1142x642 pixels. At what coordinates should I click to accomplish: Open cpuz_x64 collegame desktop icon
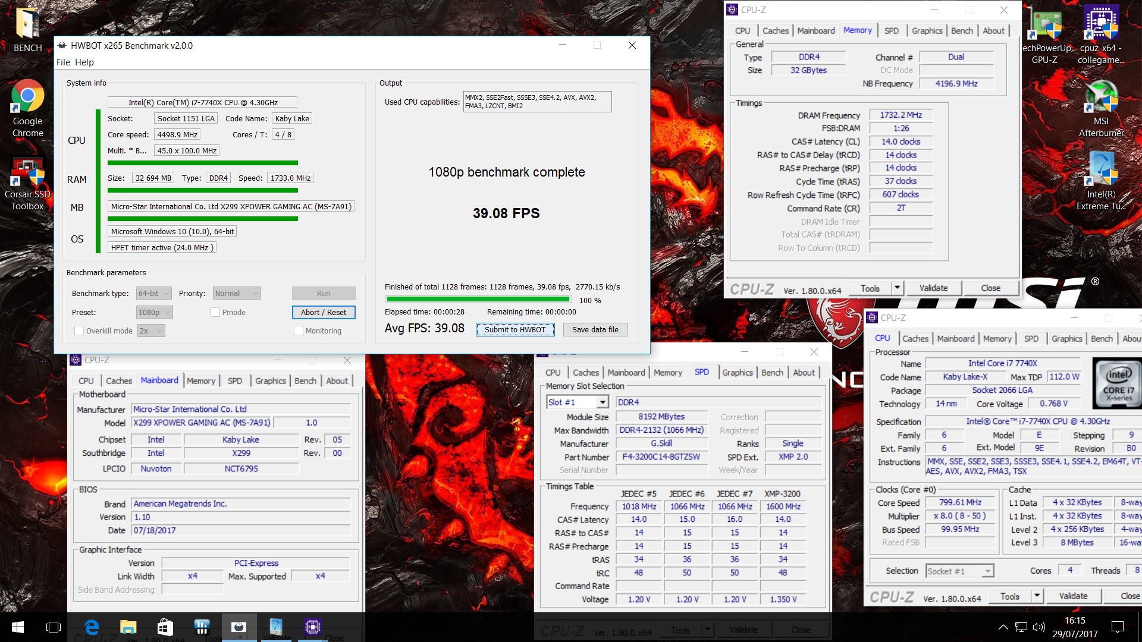click(1101, 36)
